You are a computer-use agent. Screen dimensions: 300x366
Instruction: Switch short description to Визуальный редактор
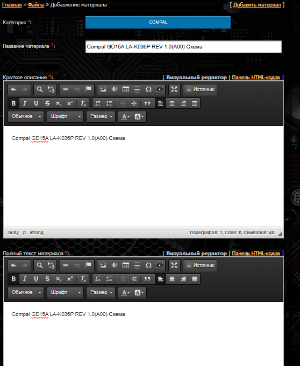point(196,78)
